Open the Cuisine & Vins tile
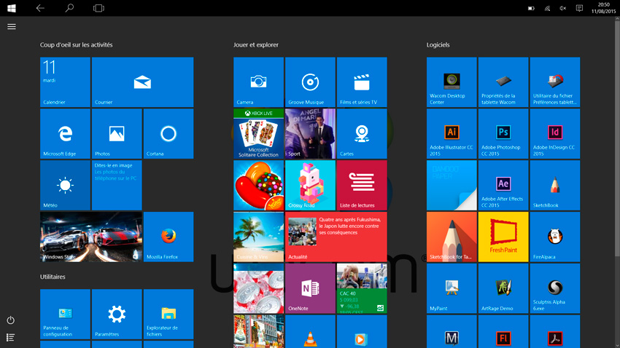 point(259,237)
